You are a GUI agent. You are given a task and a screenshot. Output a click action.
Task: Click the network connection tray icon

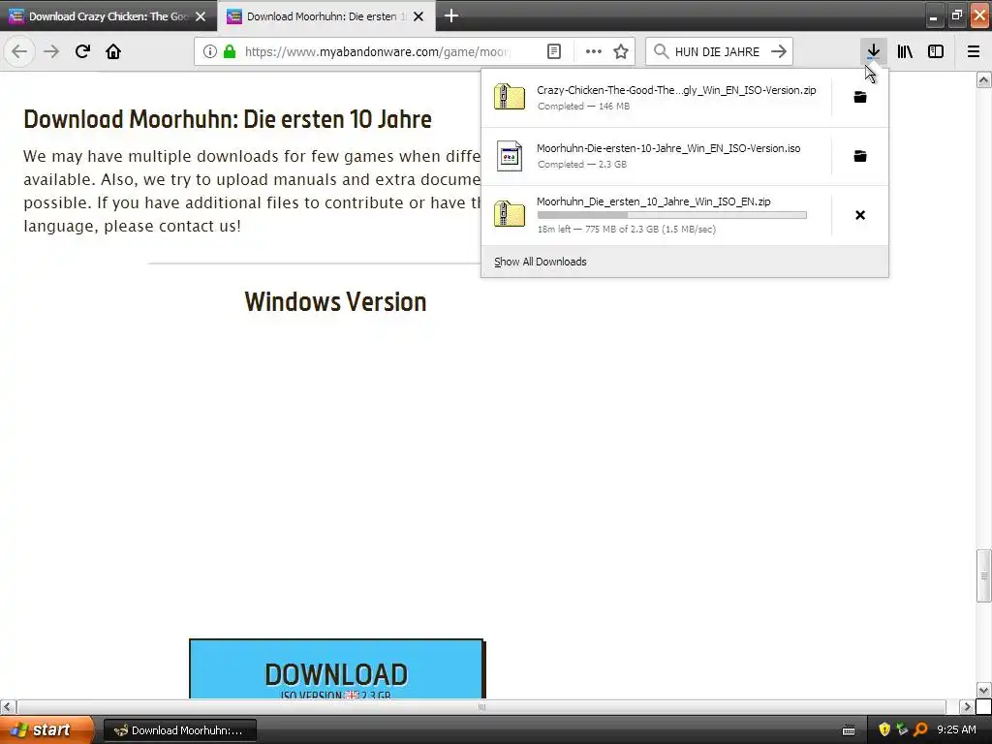902,729
